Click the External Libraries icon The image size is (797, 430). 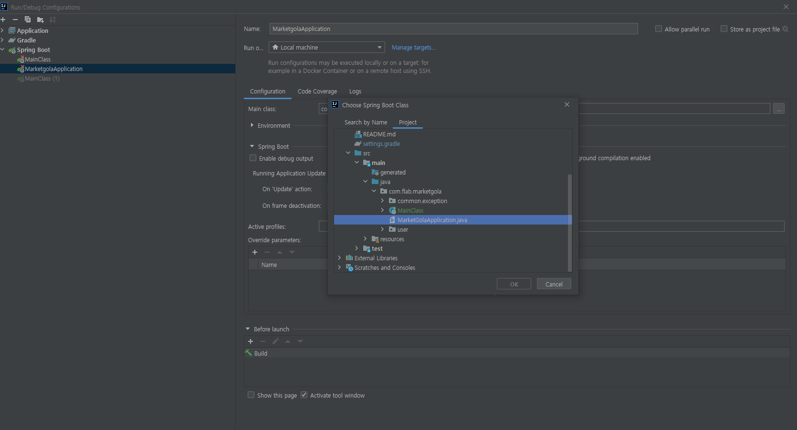[349, 258]
